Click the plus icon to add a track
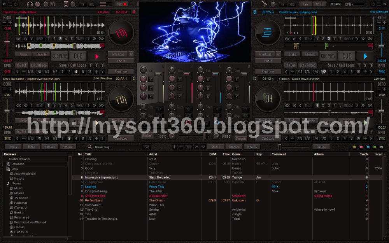 click(175, 147)
